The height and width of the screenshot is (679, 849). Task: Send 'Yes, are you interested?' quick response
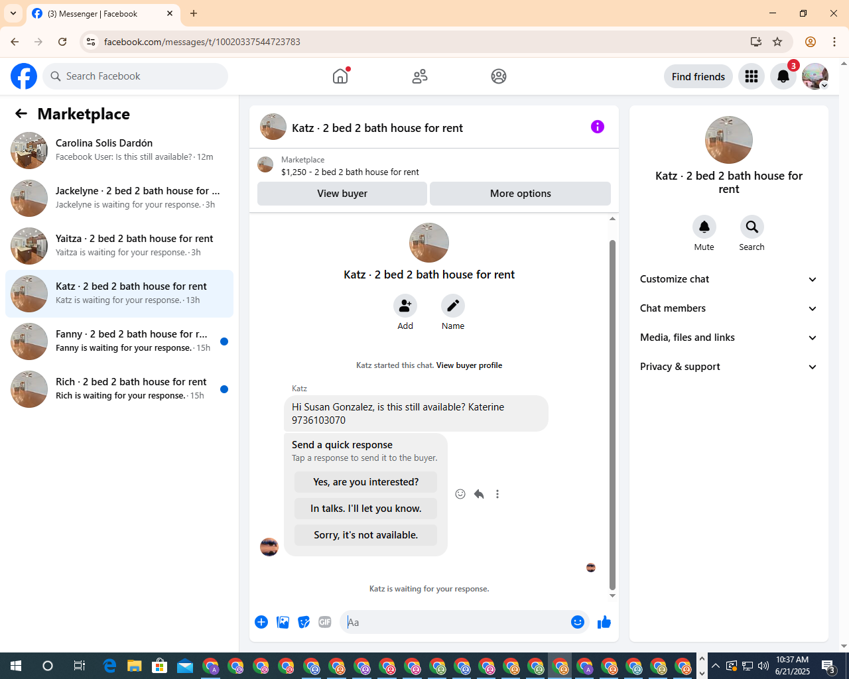point(366,482)
